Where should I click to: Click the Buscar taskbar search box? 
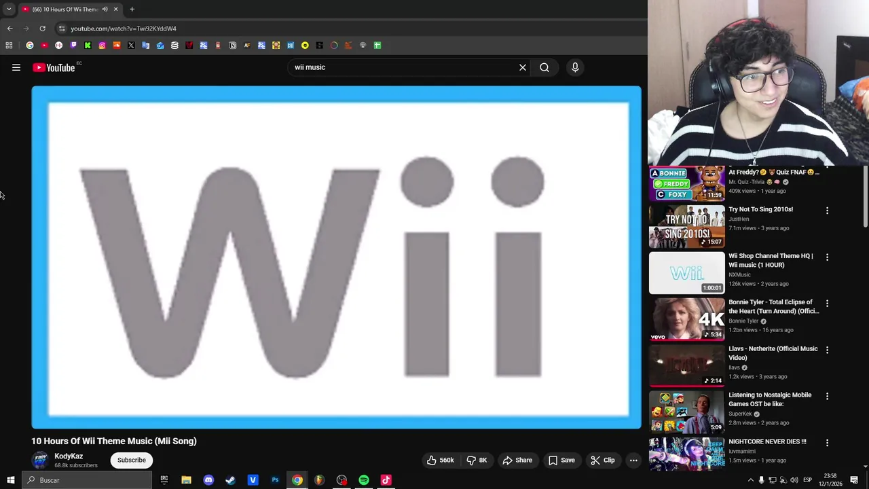coord(87,480)
